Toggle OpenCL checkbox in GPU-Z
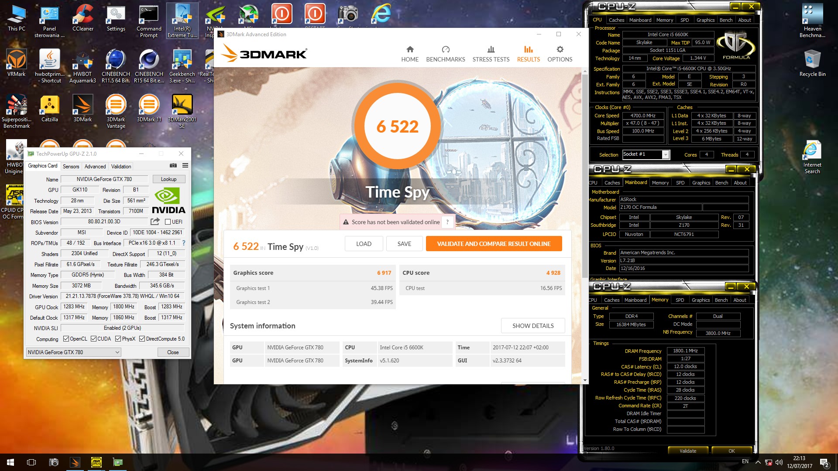The height and width of the screenshot is (471, 838). pos(66,339)
